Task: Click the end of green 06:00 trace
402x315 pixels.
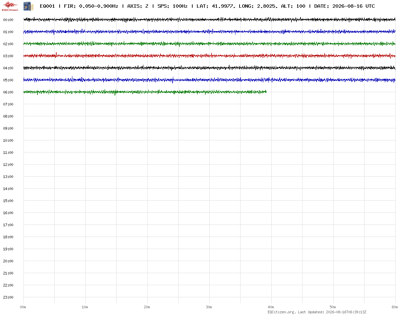Action: coord(266,91)
